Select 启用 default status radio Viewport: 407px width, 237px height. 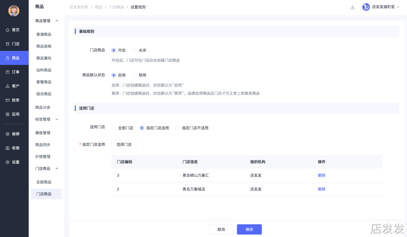tap(114, 75)
